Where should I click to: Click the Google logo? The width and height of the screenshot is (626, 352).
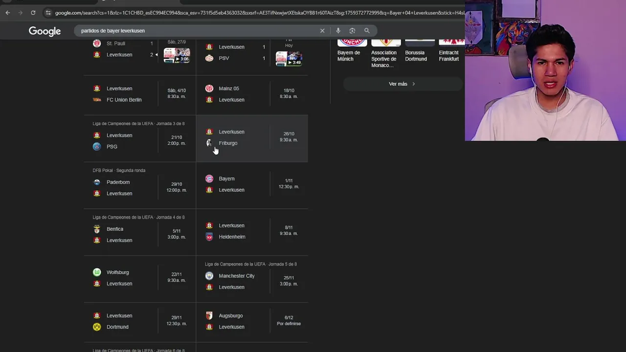45,31
